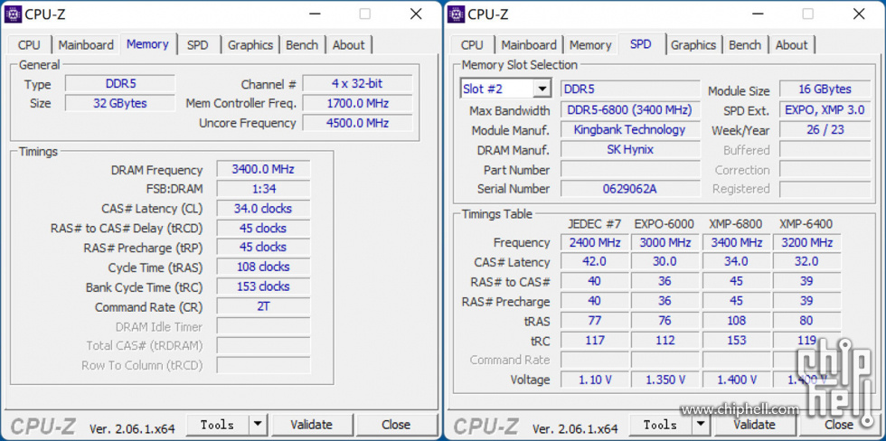The image size is (886, 441).
Task: Click the EXPO-6000 frequency cell 3000 MHz
Action: click(x=665, y=243)
